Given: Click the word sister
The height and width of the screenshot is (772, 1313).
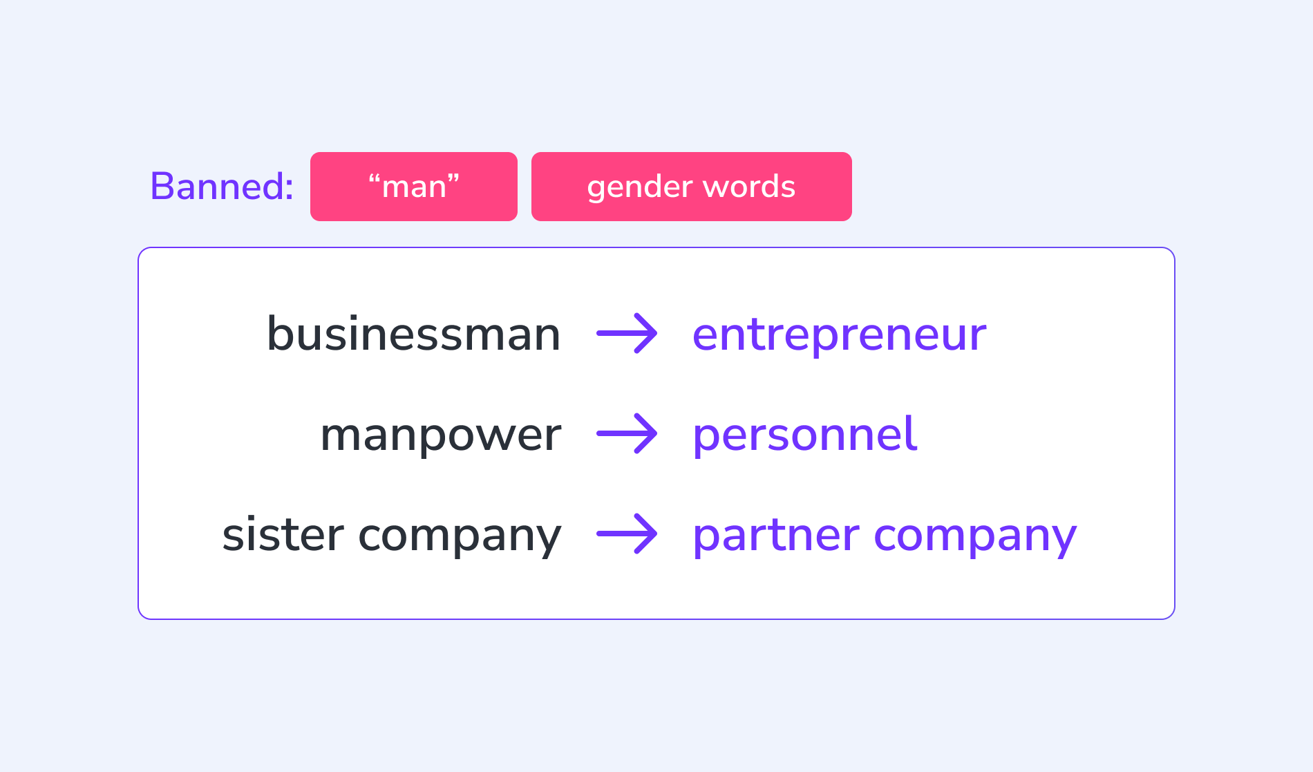Looking at the screenshot, I should coord(283,534).
